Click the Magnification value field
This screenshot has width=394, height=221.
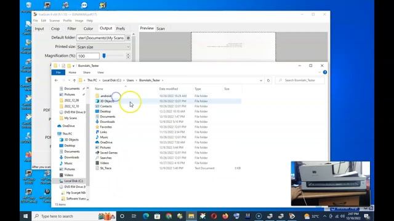coord(88,56)
